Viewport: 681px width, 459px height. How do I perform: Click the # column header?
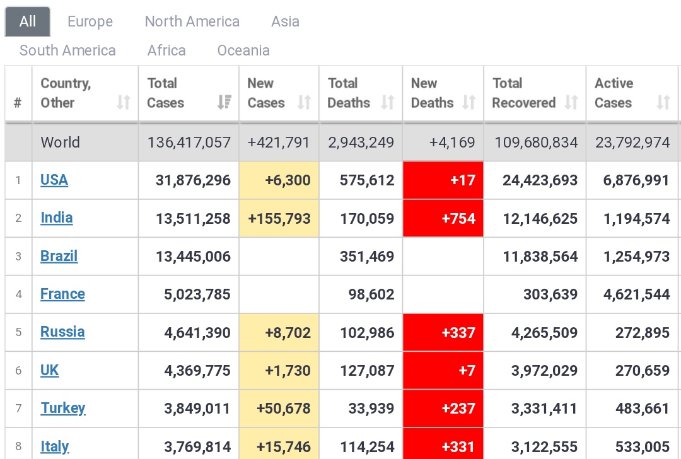pos(18,103)
